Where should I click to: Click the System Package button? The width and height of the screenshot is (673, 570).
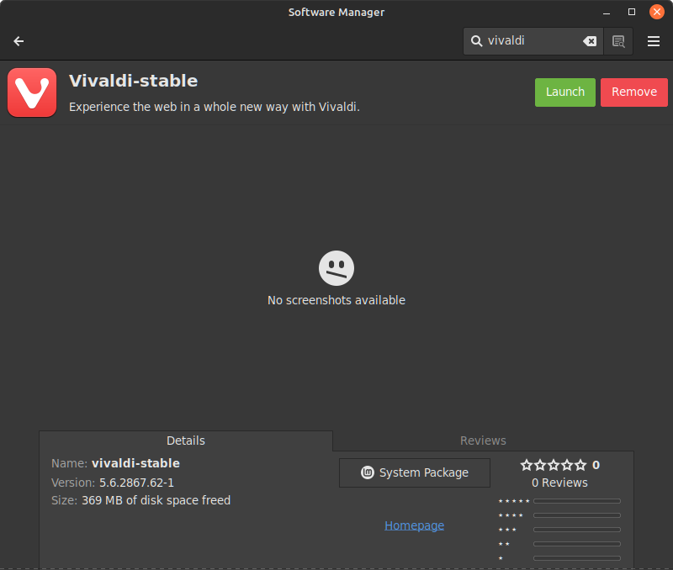(415, 472)
